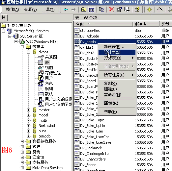The width and height of the screenshot is (172, 171).
Task: Click the Copy toolbar icon
Action: (x=101, y=10)
